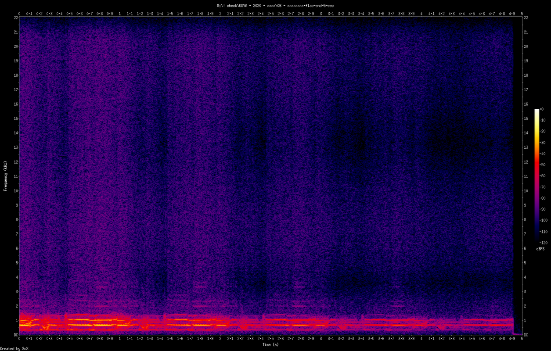Select the "-70" legend value

pos(543,186)
